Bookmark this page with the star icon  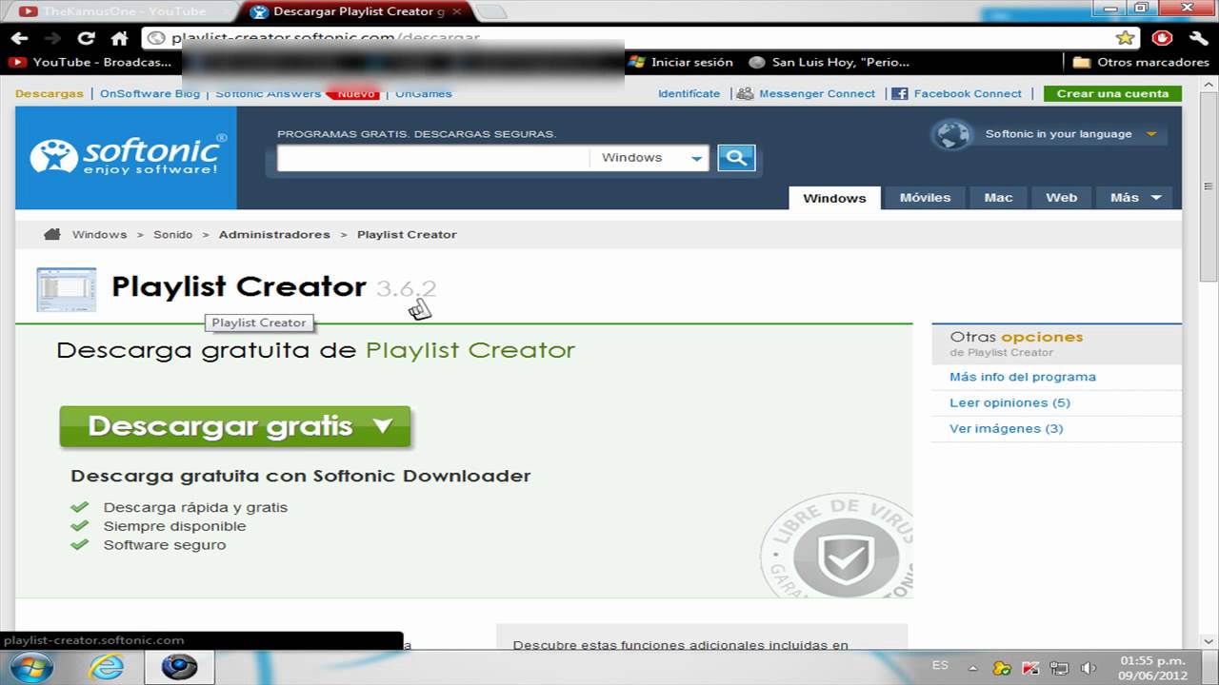(x=1125, y=38)
